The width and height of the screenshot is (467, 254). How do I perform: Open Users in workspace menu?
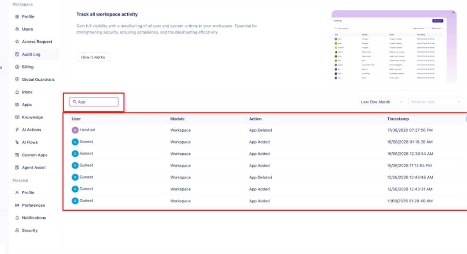click(35, 29)
